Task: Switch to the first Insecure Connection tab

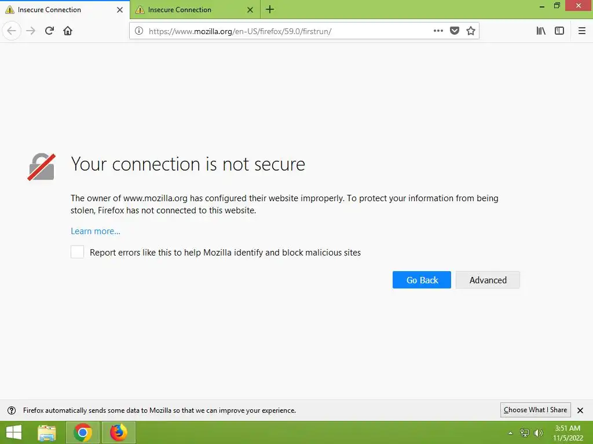Action: click(x=65, y=9)
